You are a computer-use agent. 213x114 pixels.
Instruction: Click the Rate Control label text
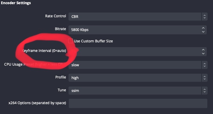(x=56, y=16)
